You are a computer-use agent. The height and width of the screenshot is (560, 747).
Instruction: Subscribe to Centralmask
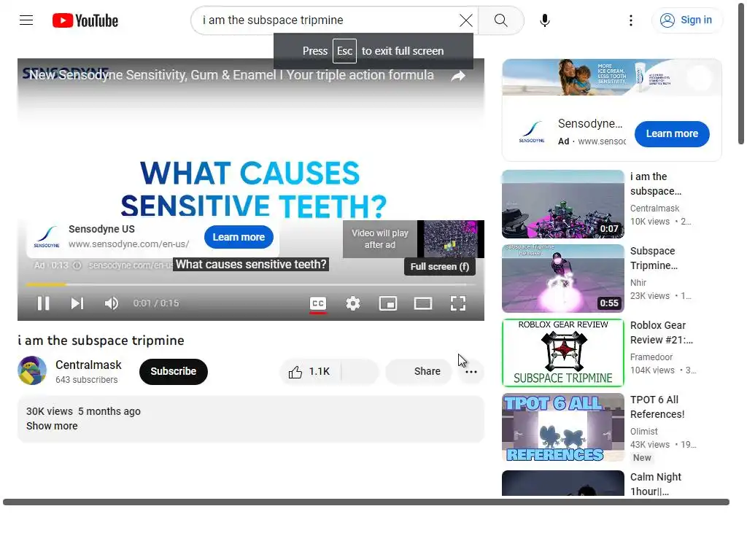(174, 371)
